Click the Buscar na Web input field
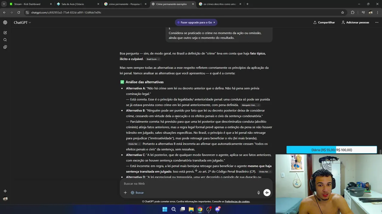The height and width of the screenshot is (214, 382). point(195,184)
